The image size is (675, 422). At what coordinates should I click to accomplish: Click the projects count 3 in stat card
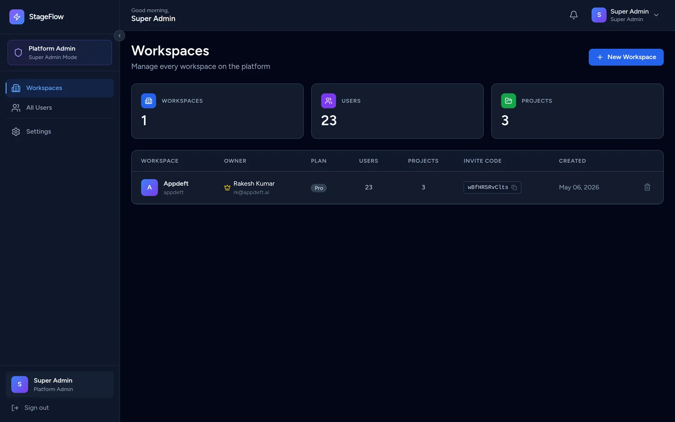pyautogui.click(x=505, y=121)
